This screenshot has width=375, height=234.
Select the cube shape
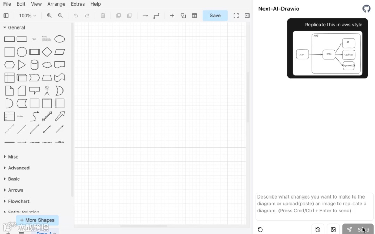coord(22,78)
